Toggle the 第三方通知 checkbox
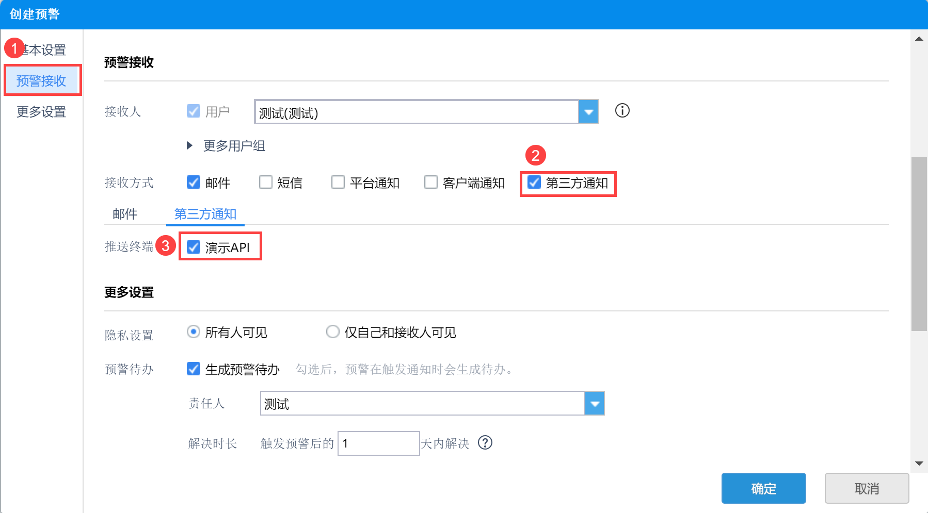928x513 pixels. [x=534, y=182]
